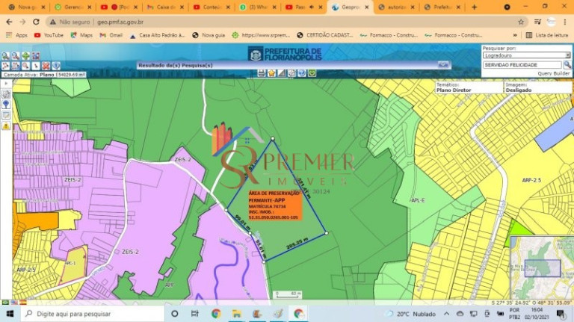Image resolution: width=574 pixels, height=322 pixels.
Task: Activate the blue info identify tool
Action: [56, 66]
